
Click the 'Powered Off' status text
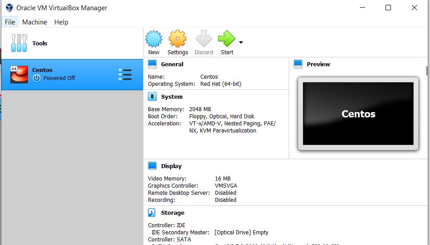coord(59,78)
